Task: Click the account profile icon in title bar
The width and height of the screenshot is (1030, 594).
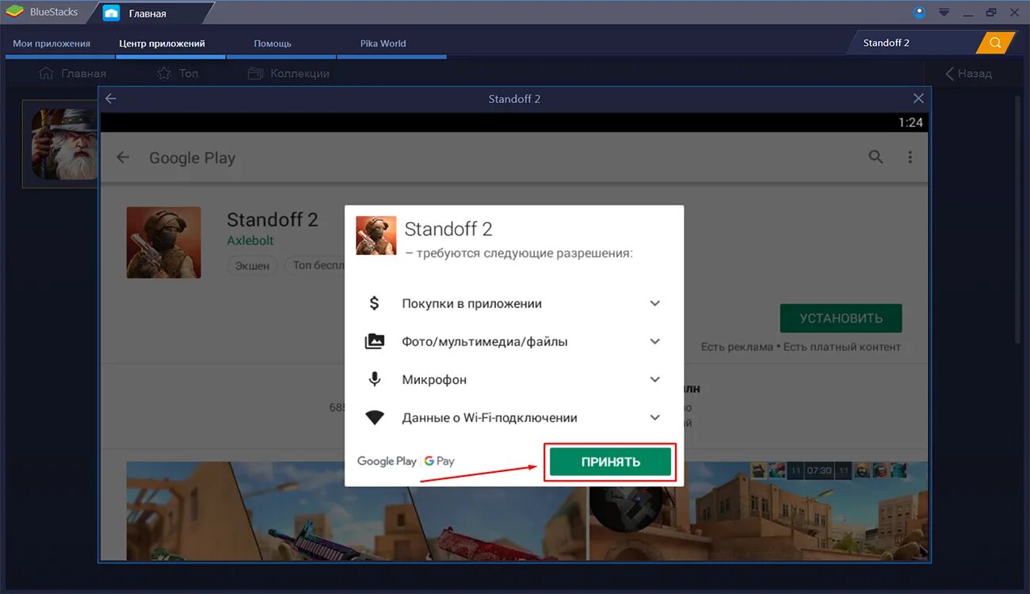Action: point(919,12)
